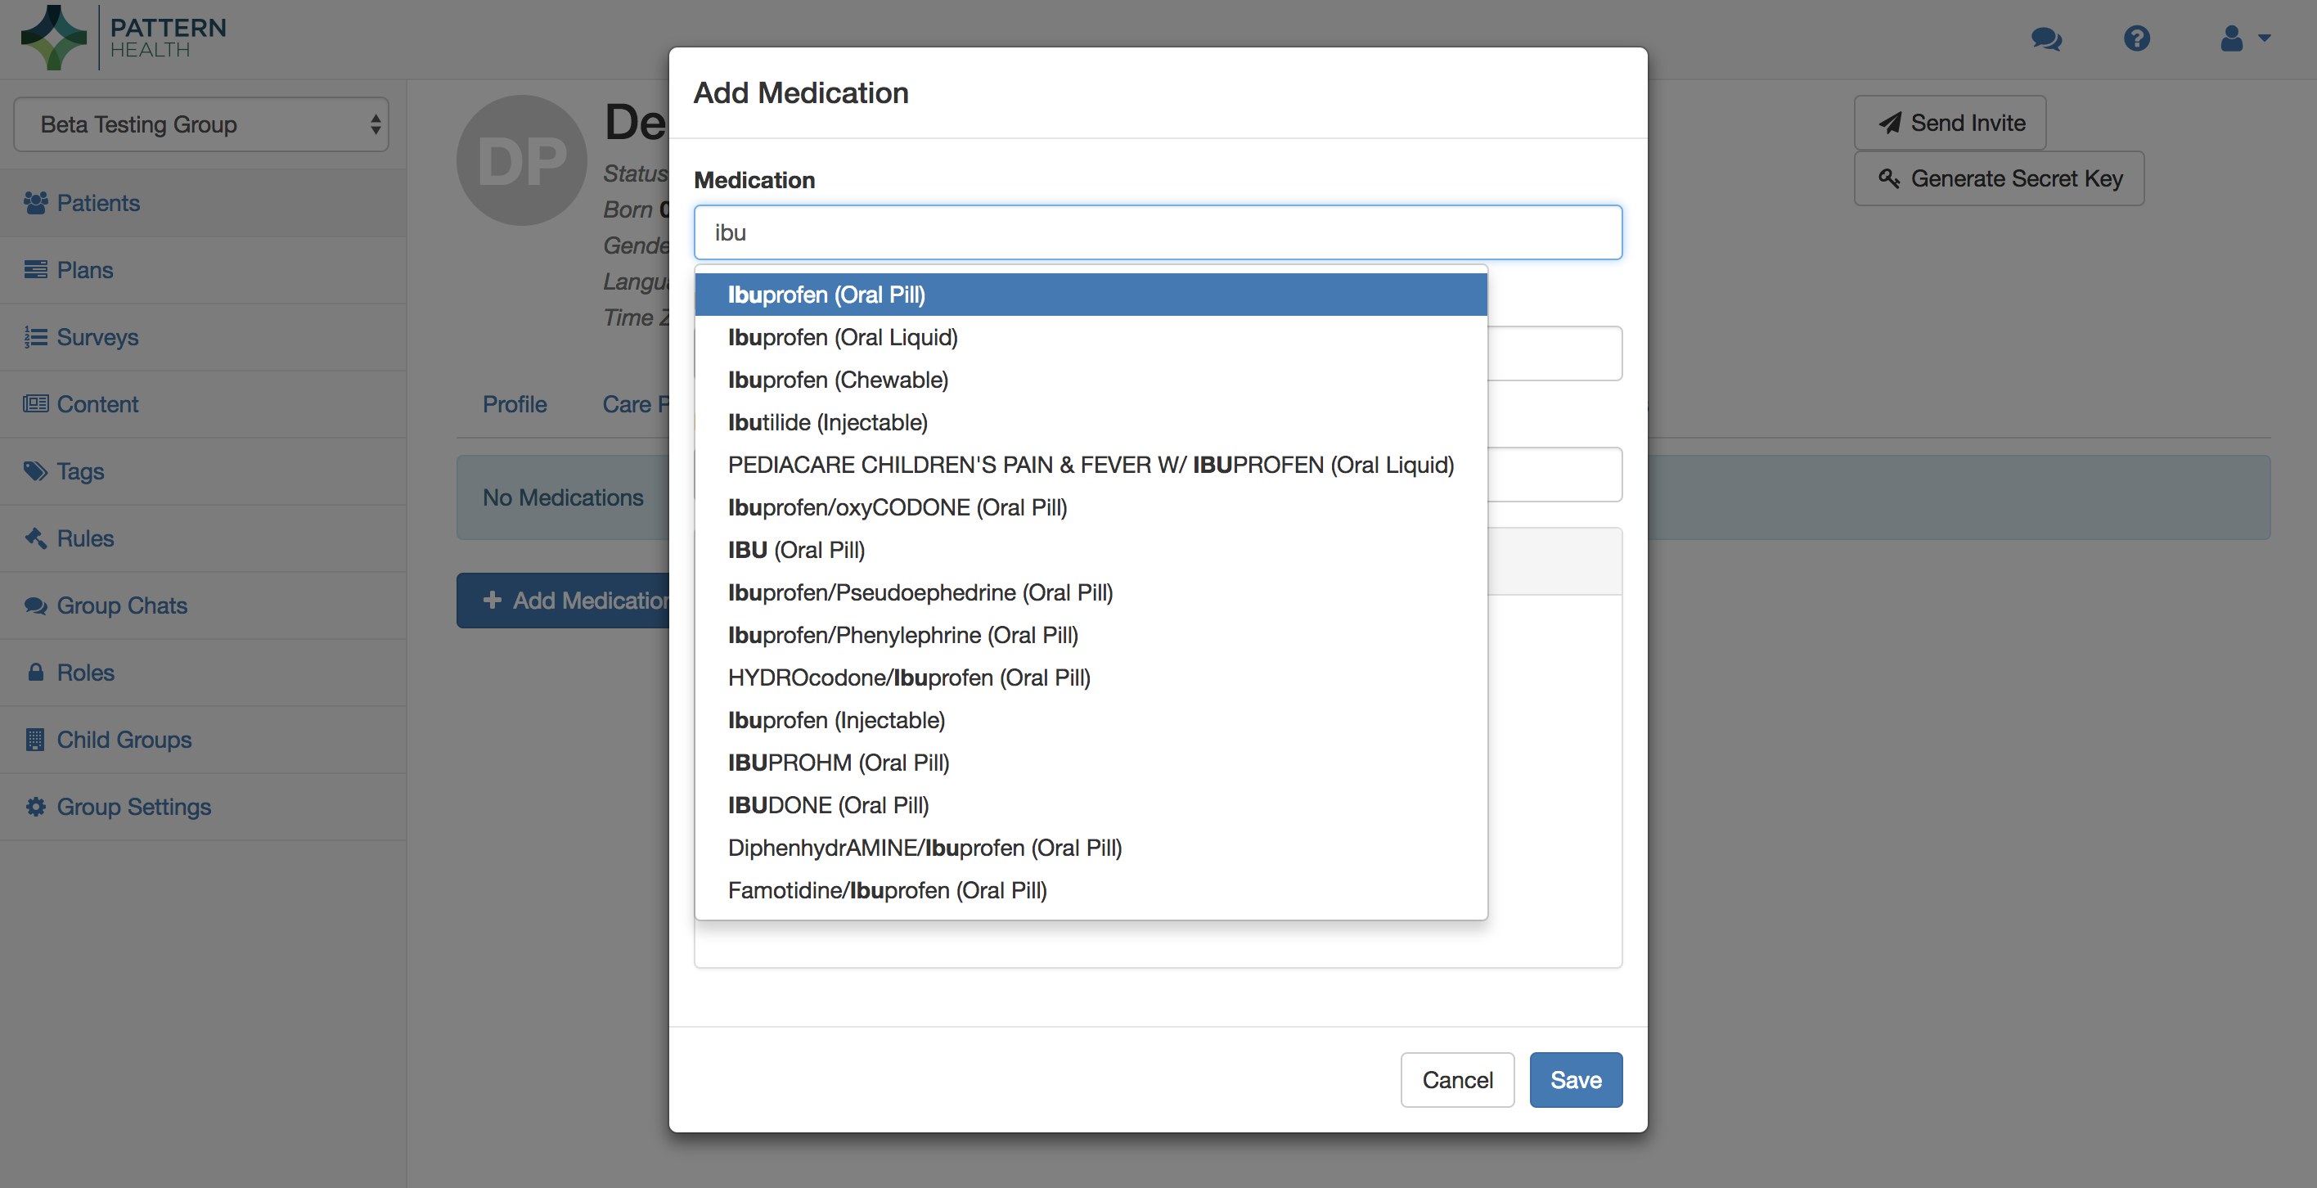Image resolution: width=2317 pixels, height=1188 pixels.
Task: Go to Surveys in the sidebar
Action: 97,337
